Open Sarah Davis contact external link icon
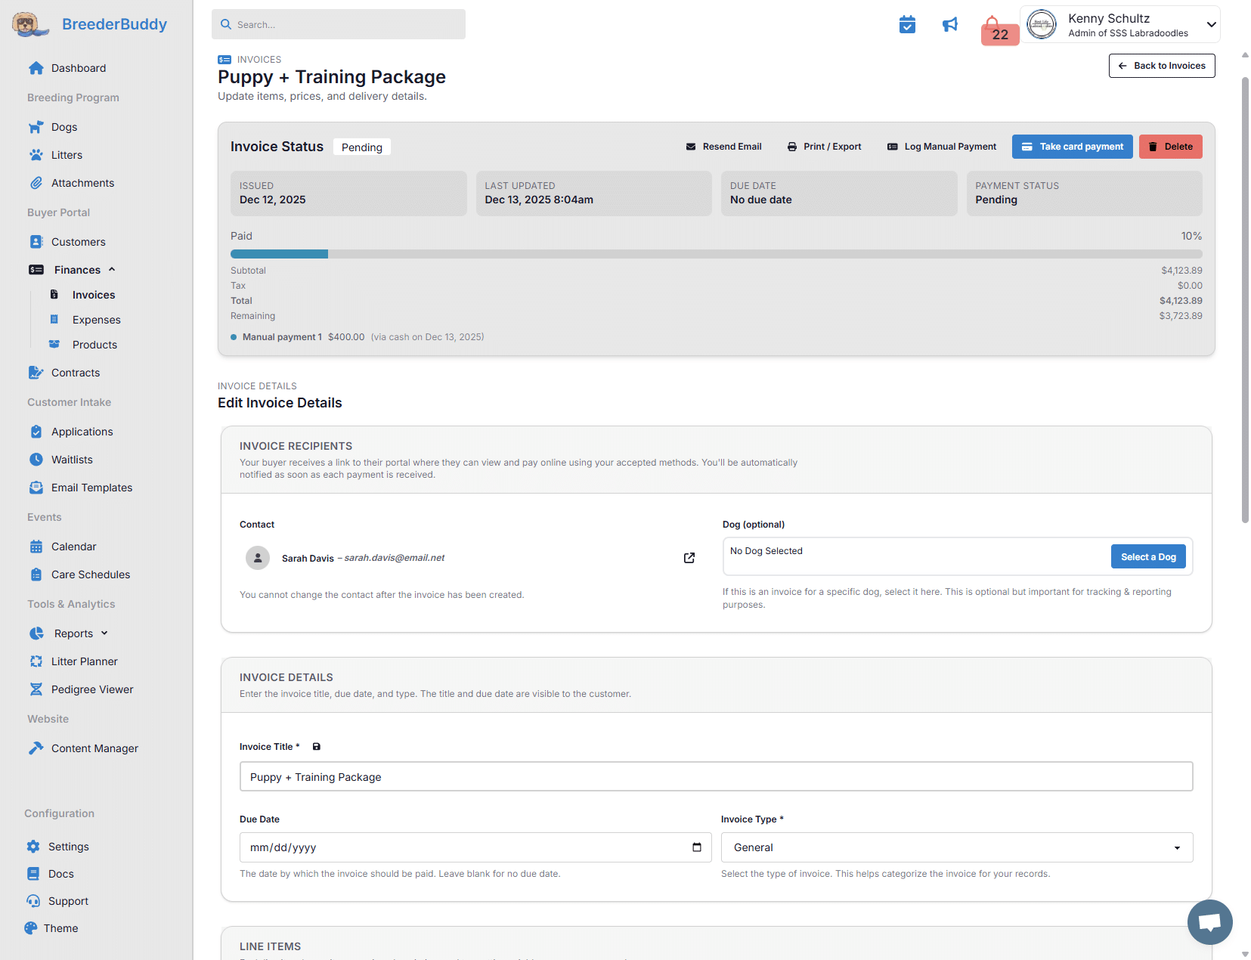 tap(689, 558)
